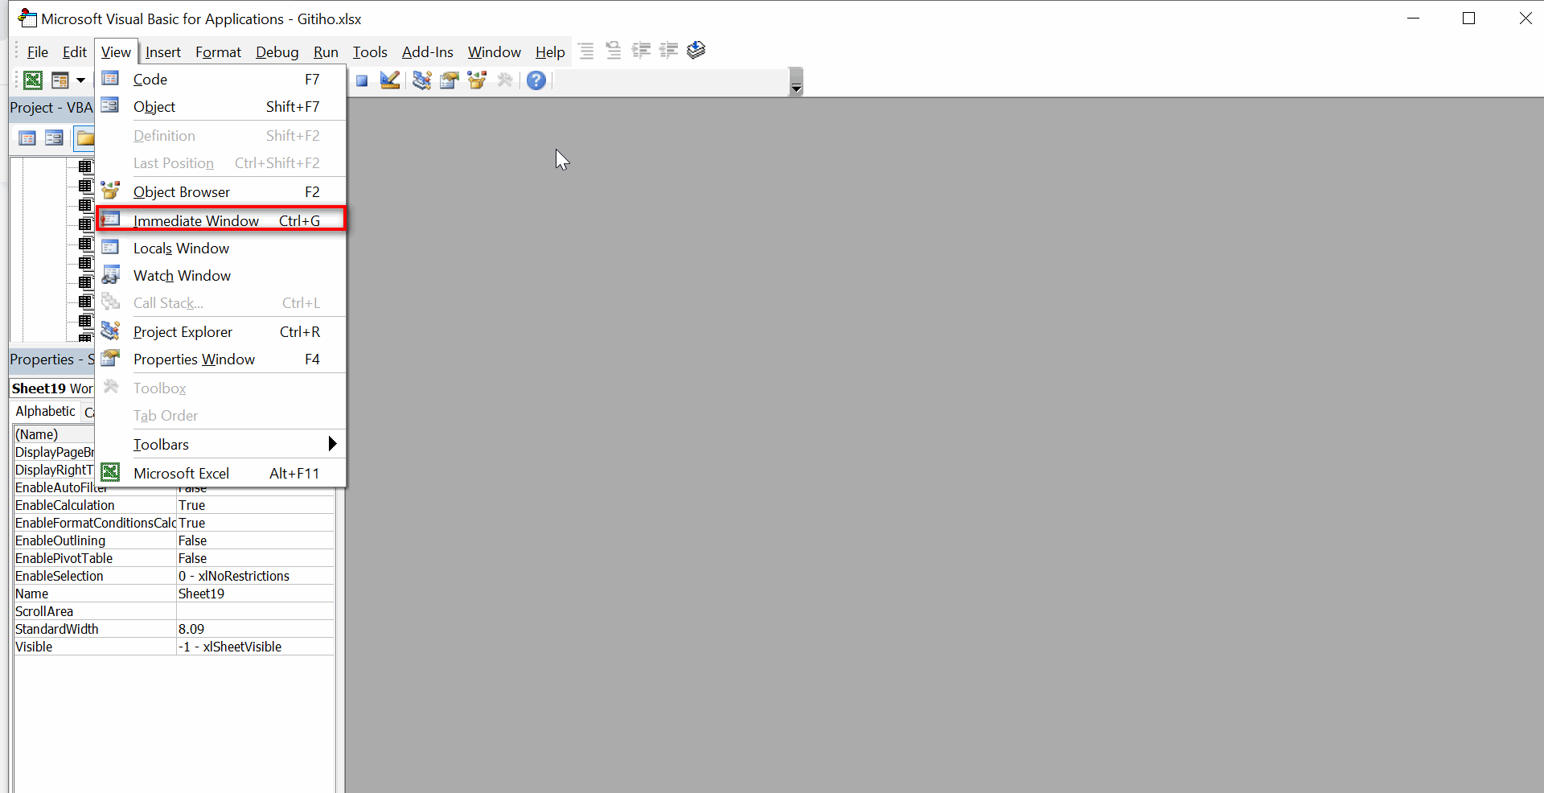This screenshot has height=793, width=1544.
Task: Click the blue question mark Help icon
Action: point(536,80)
